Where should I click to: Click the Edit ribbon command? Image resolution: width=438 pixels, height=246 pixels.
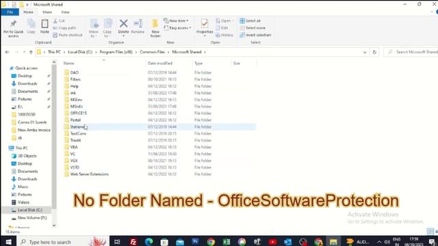pos(222,28)
